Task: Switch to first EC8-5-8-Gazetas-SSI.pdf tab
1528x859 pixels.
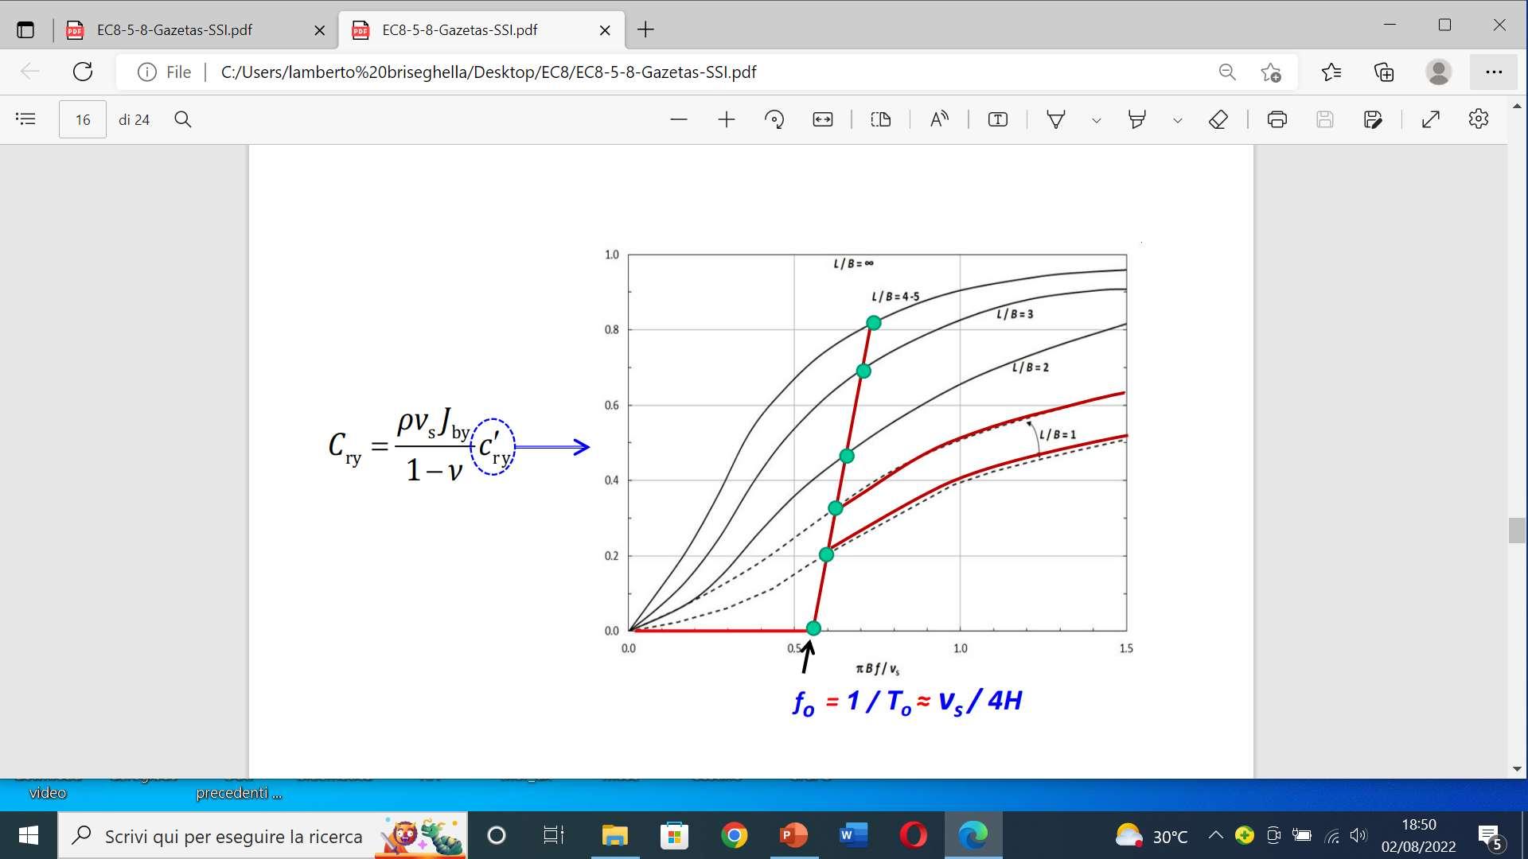Action: pos(175,30)
